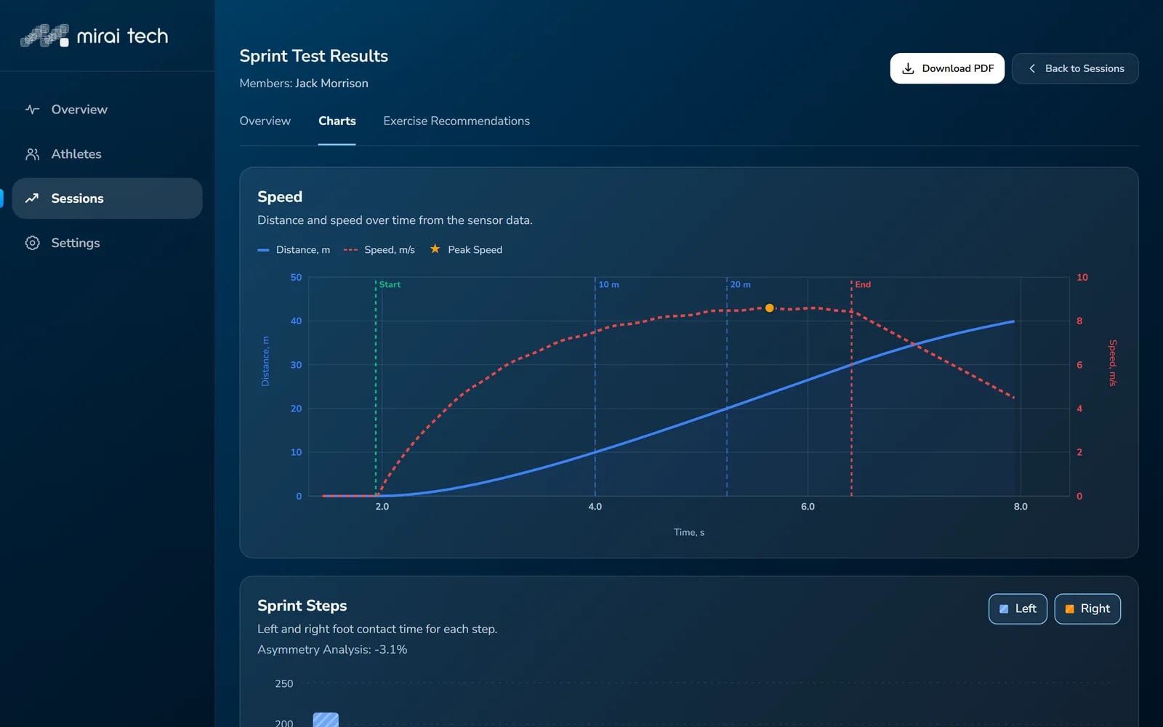Click the Distance, m legend text
The width and height of the screenshot is (1163, 727).
coord(303,249)
